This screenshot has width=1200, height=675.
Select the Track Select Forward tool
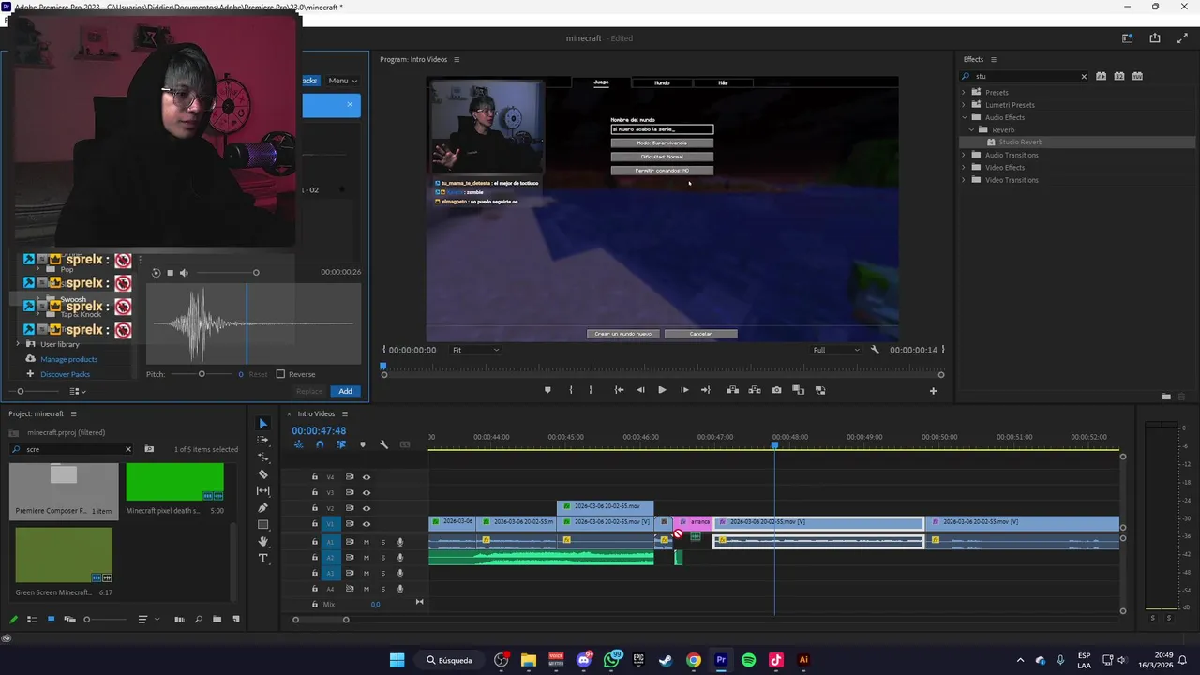[262, 441]
